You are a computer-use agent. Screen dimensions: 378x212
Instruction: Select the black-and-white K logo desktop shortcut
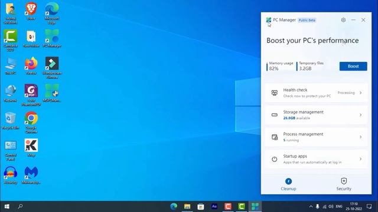tap(31, 148)
